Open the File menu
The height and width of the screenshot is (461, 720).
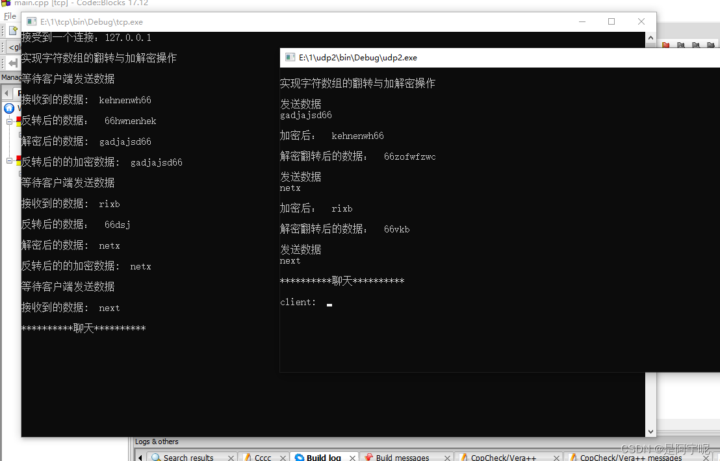pos(10,16)
